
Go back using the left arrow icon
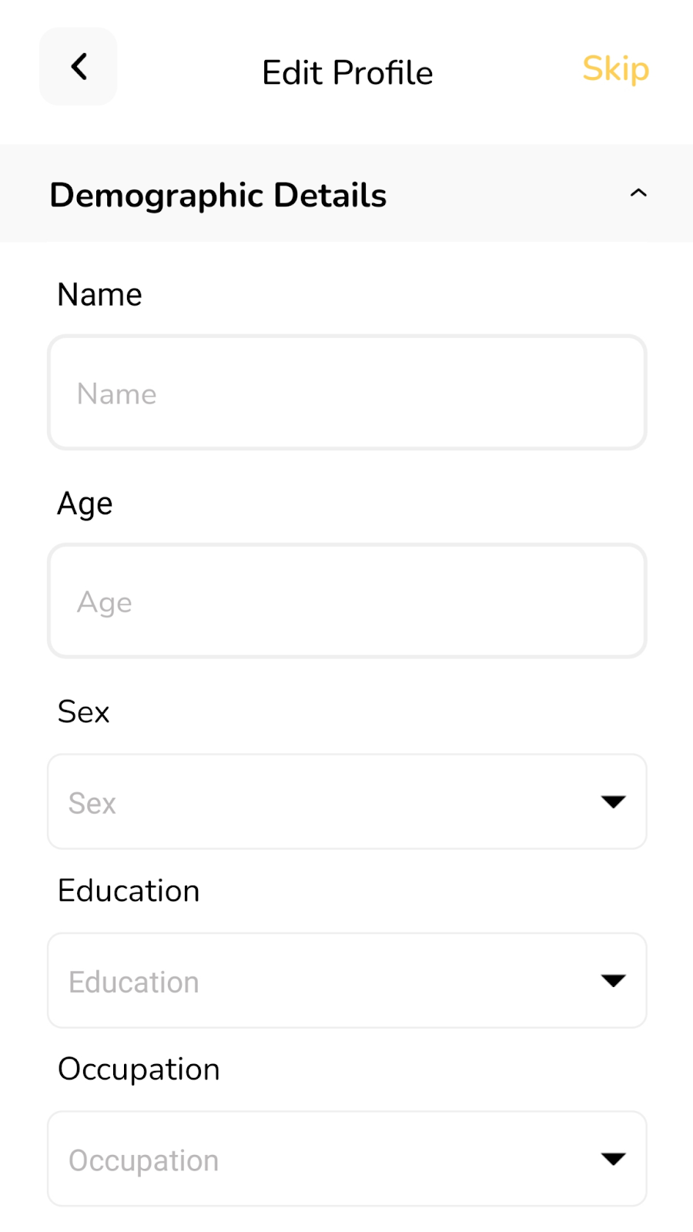coord(79,67)
